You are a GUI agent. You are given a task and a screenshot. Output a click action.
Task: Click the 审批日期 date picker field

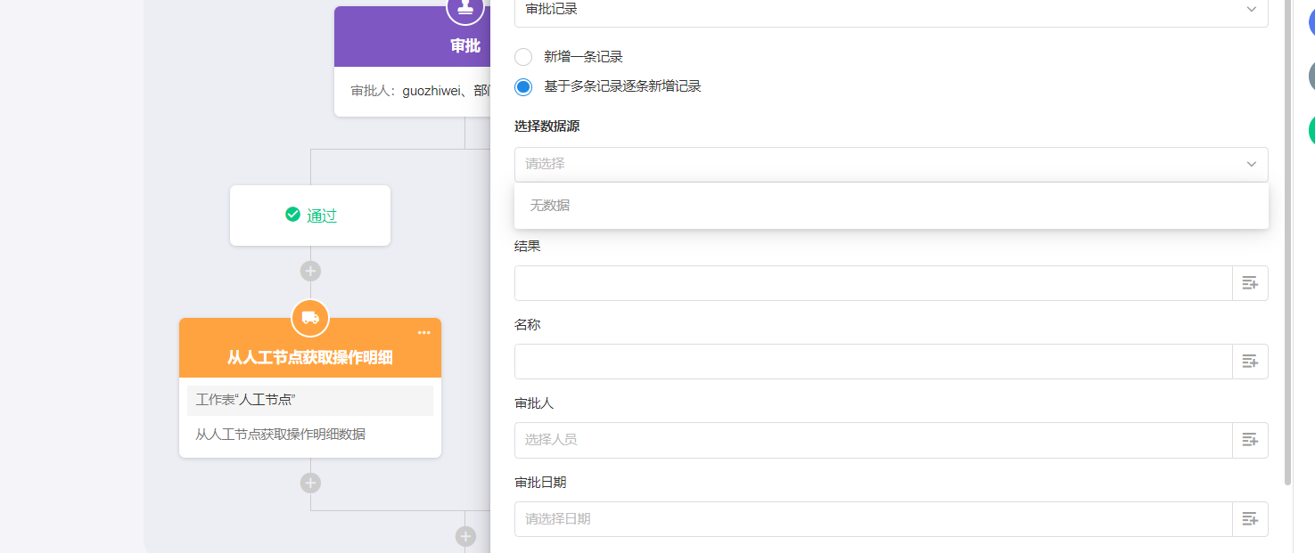click(873, 518)
